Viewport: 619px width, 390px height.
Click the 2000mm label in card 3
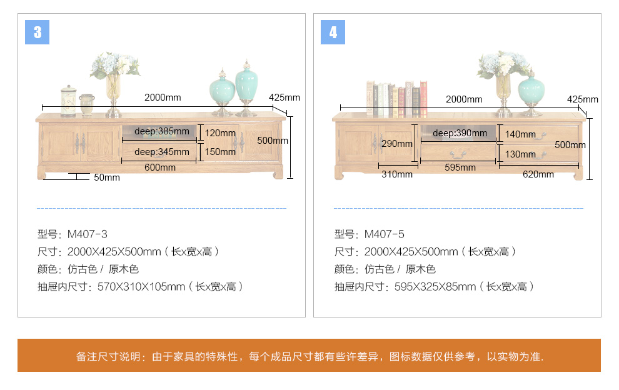(x=163, y=97)
